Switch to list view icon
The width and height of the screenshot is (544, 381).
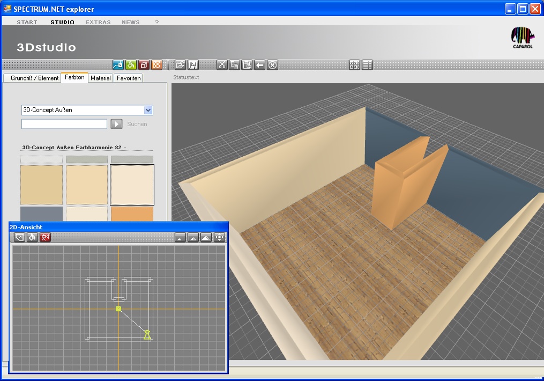pos(367,65)
